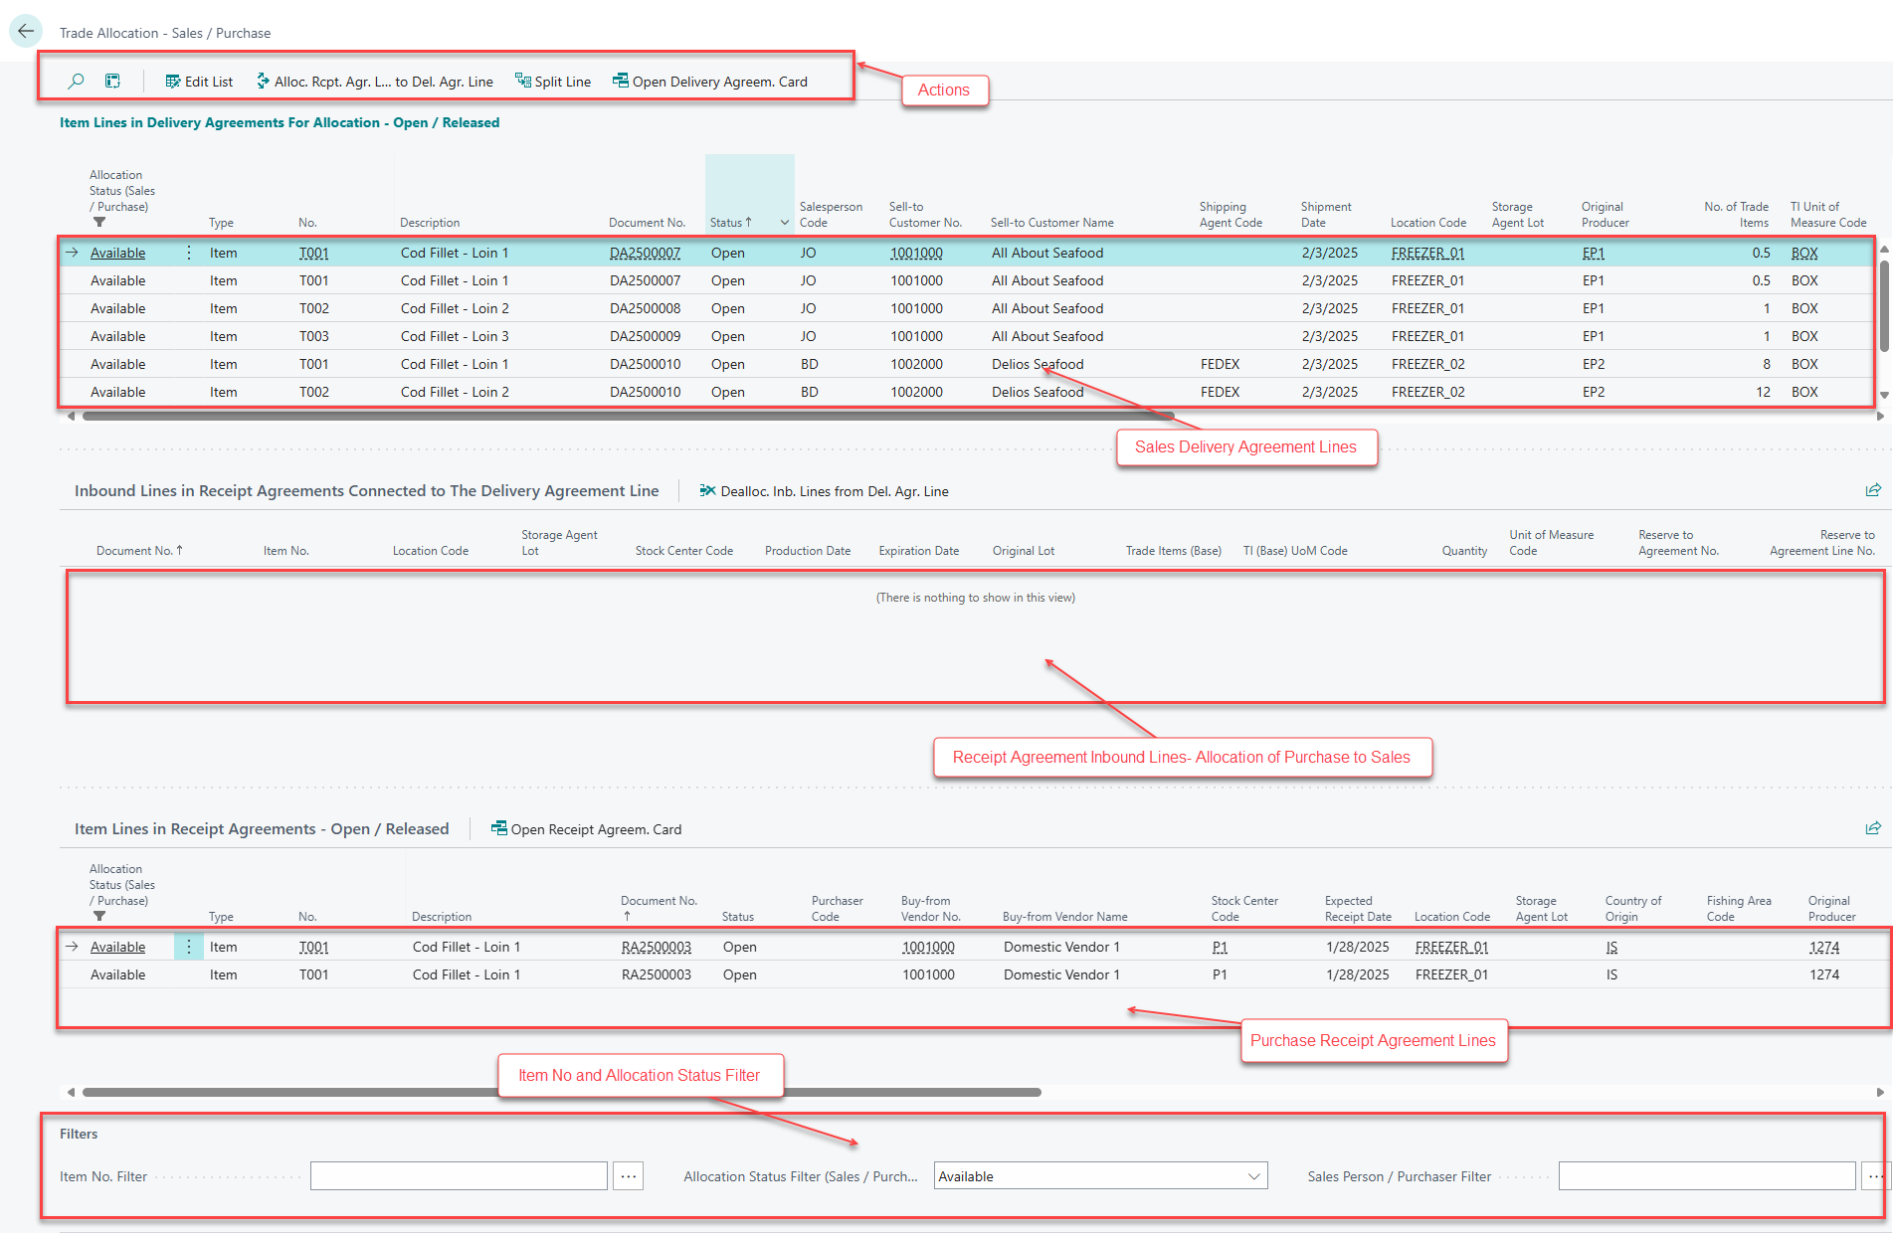Open document link DA2500007

point(645,253)
